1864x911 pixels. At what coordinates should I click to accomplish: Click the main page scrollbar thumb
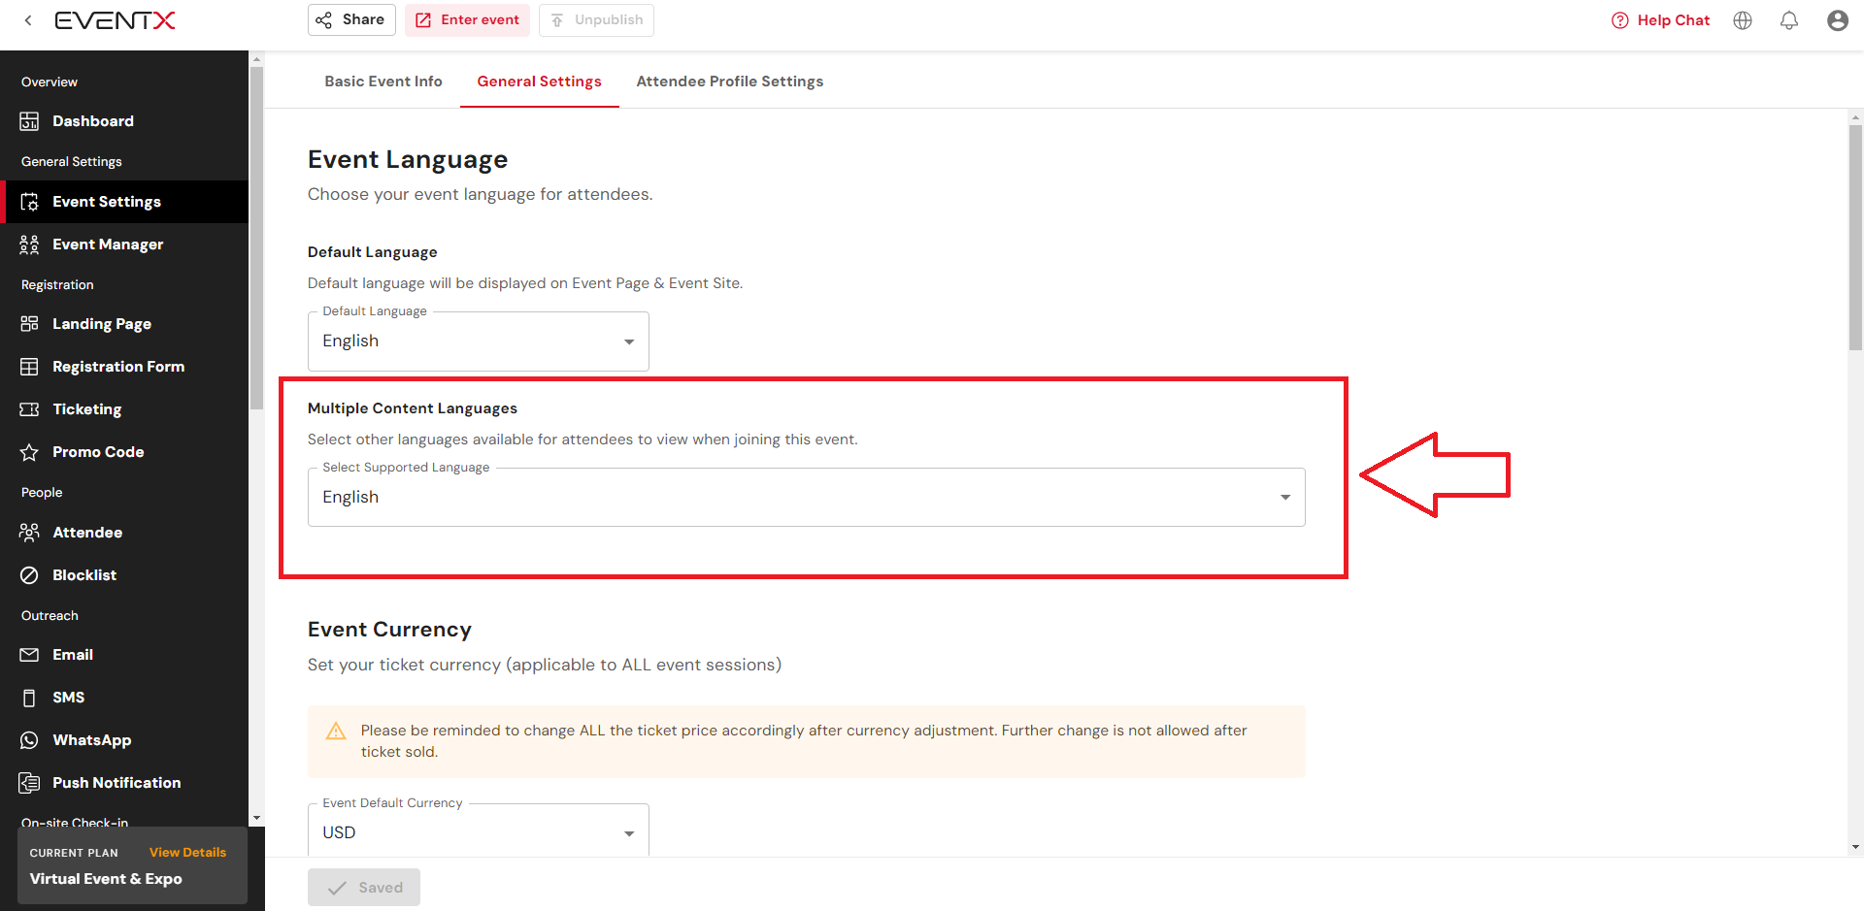click(1856, 238)
